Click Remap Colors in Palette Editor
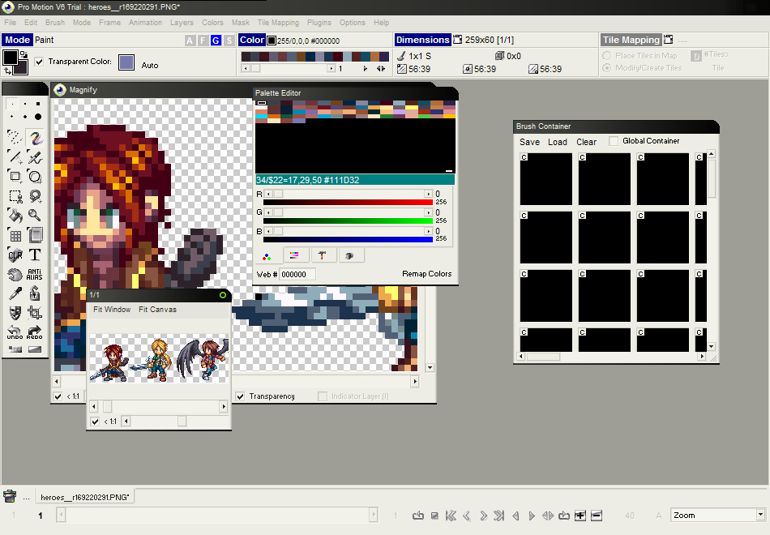This screenshot has width=770, height=535. [426, 274]
